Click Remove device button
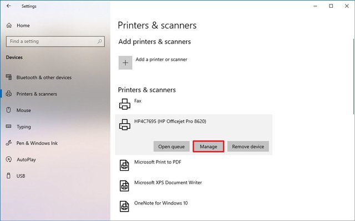Image resolution: width=355 pixels, height=221 pixels. pyautogui.click(x=248, y=146)
